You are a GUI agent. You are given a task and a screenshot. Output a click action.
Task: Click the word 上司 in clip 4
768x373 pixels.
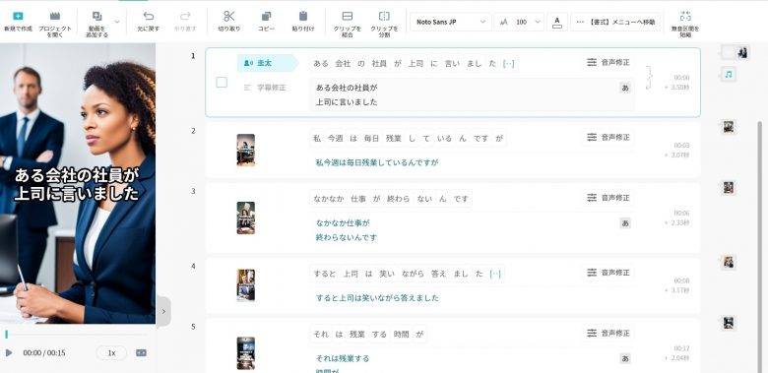tap(351, 274)
